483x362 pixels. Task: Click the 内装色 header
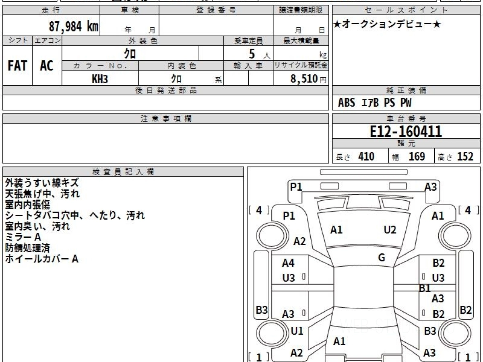pos(181,66)
